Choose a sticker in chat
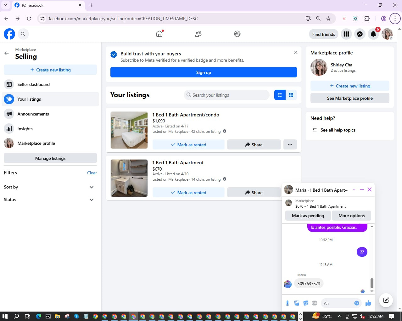402x321 pixels. pos(306,303)
